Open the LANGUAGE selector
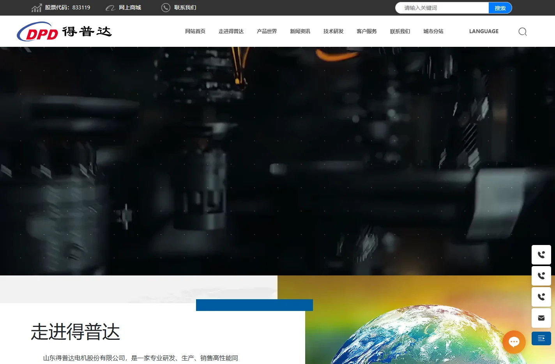555x364 pixels. [x=484, y=31]
